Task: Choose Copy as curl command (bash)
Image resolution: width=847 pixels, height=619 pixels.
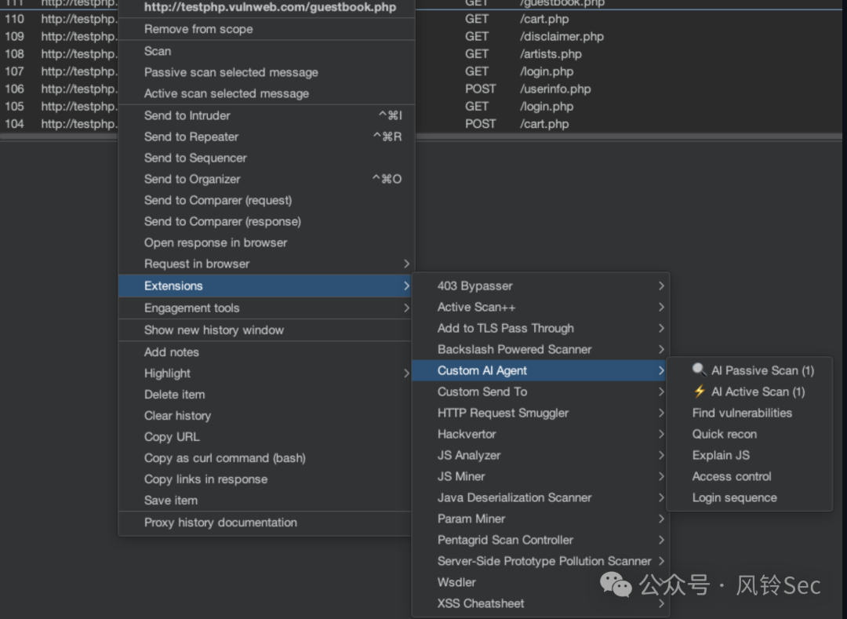Action: tap(225, 458)
